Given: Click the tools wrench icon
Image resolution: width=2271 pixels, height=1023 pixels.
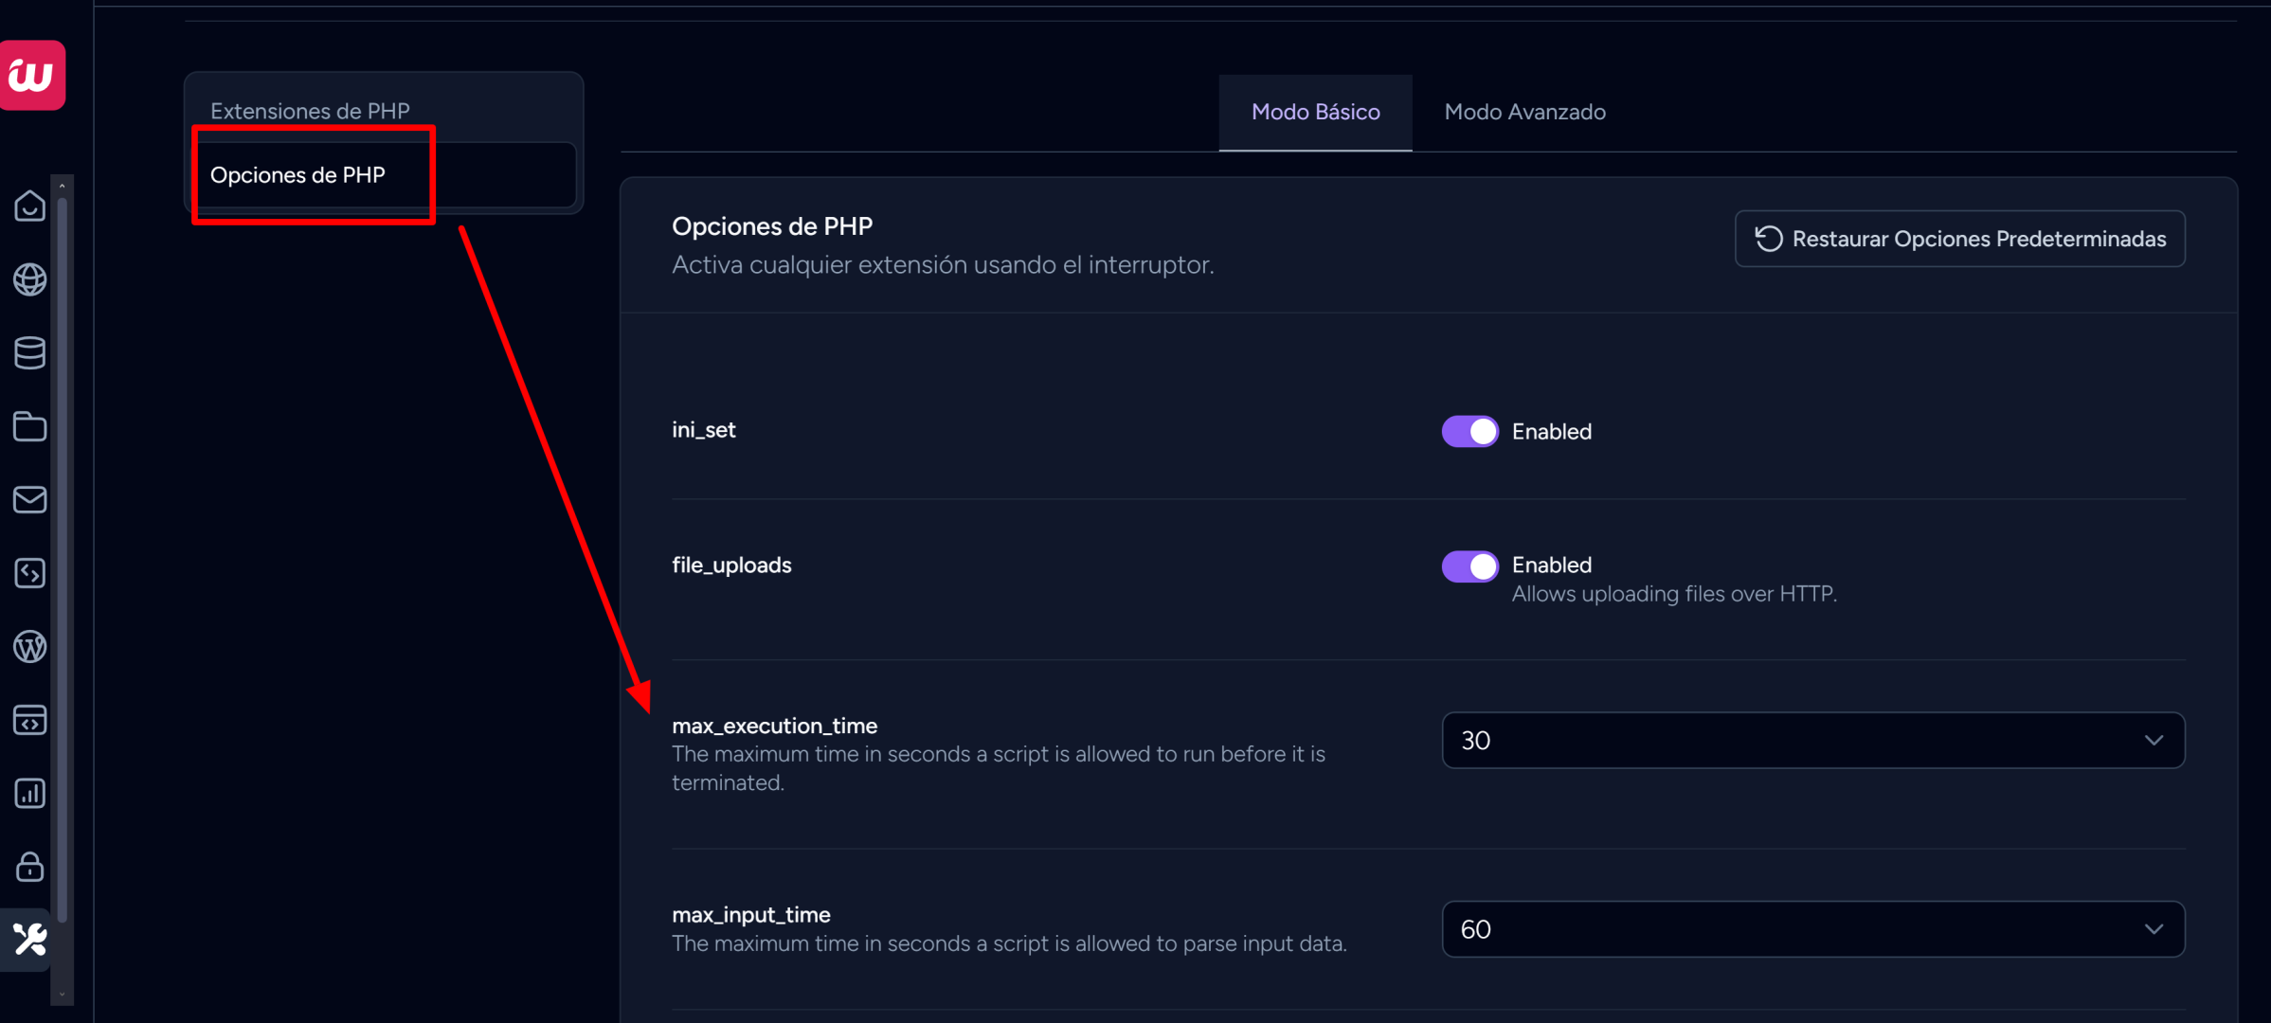Looking at the screenshot, I should 29,940.
